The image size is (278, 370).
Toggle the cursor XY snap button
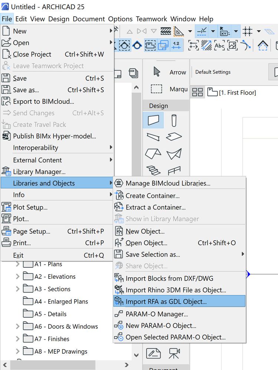pos(224,31)
